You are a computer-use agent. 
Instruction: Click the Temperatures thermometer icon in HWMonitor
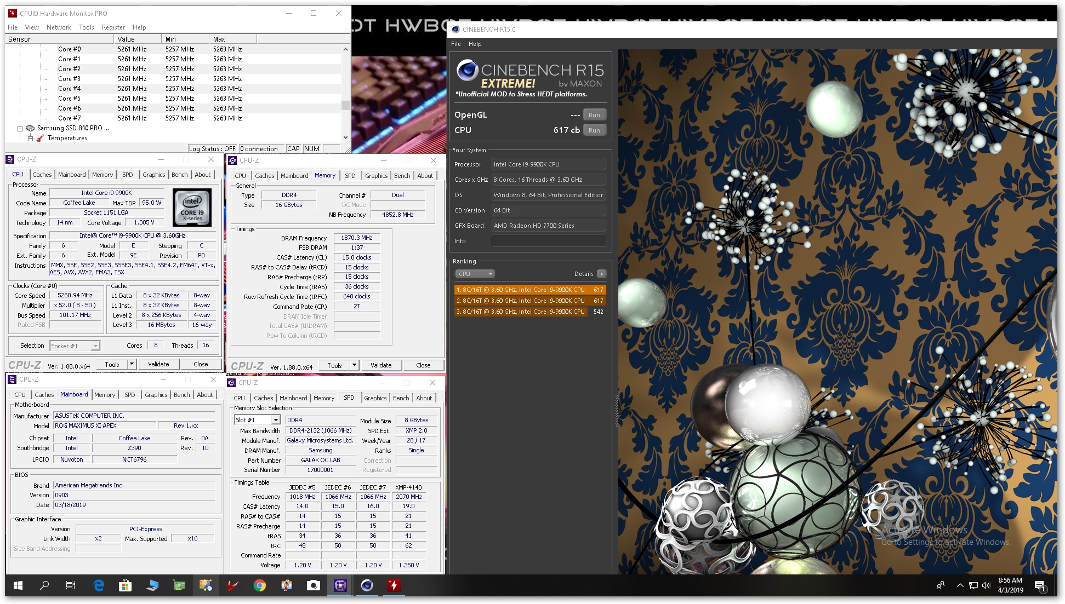click(40, 138)
